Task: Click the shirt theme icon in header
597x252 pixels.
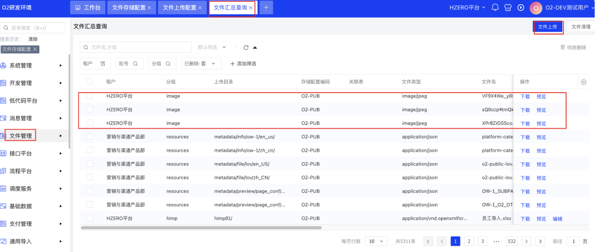Action: 508,7
